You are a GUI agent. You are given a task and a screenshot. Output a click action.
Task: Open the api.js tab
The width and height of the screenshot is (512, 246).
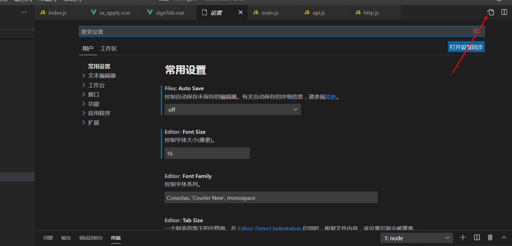(x=324, y=13)
